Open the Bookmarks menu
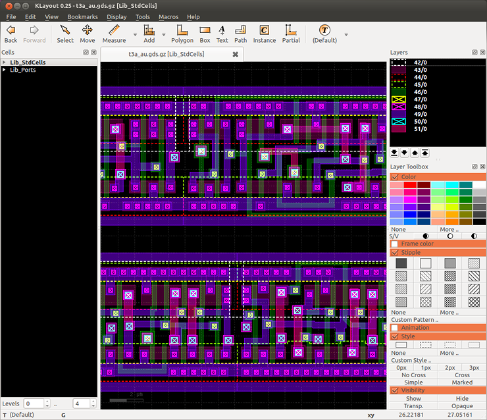This screenshot has width=487, height=420. (x=81, y=16)
